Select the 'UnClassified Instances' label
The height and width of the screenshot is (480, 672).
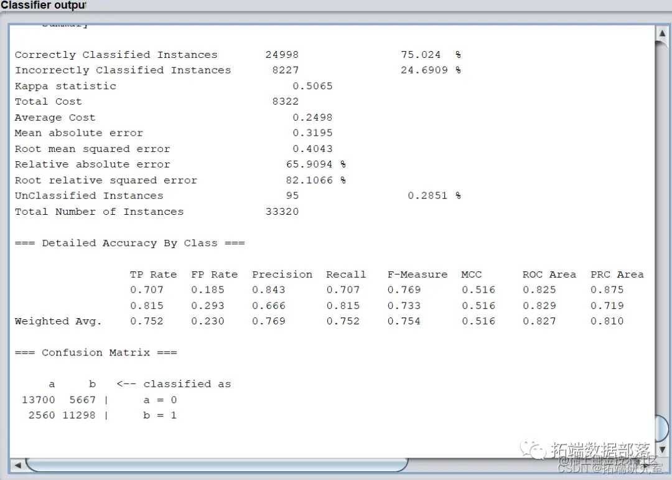[x=89, y=195]
